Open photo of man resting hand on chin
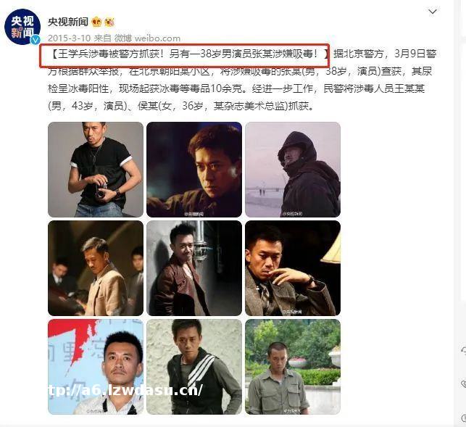The height and width of the screenshot is (427, 466). click(293, 268)
